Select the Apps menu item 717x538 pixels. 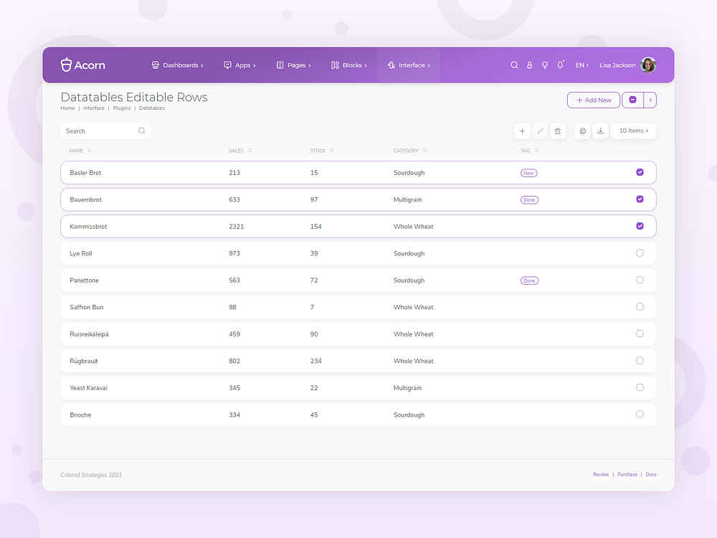[x=239, y=65]
